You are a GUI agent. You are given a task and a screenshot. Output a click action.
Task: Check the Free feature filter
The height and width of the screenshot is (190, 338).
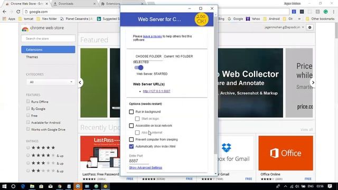click(x=28, y=116)
